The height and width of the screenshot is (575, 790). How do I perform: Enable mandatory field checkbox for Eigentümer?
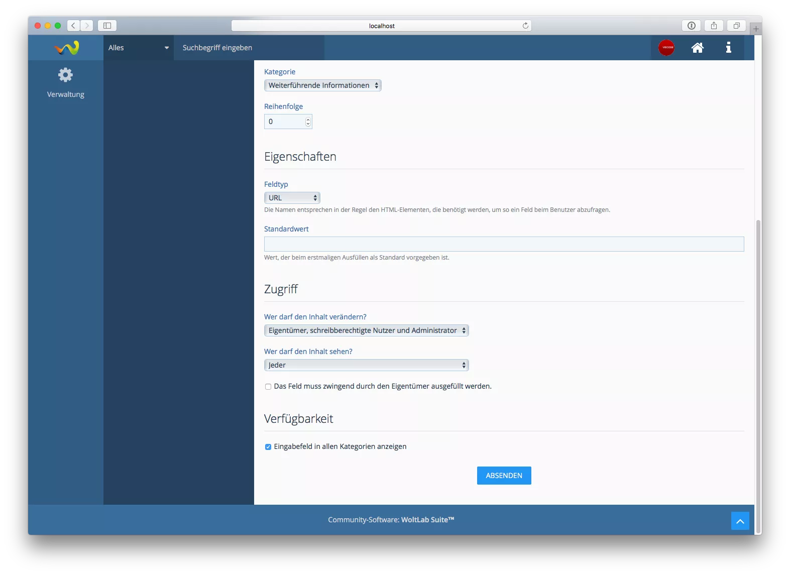coord(268,387)
